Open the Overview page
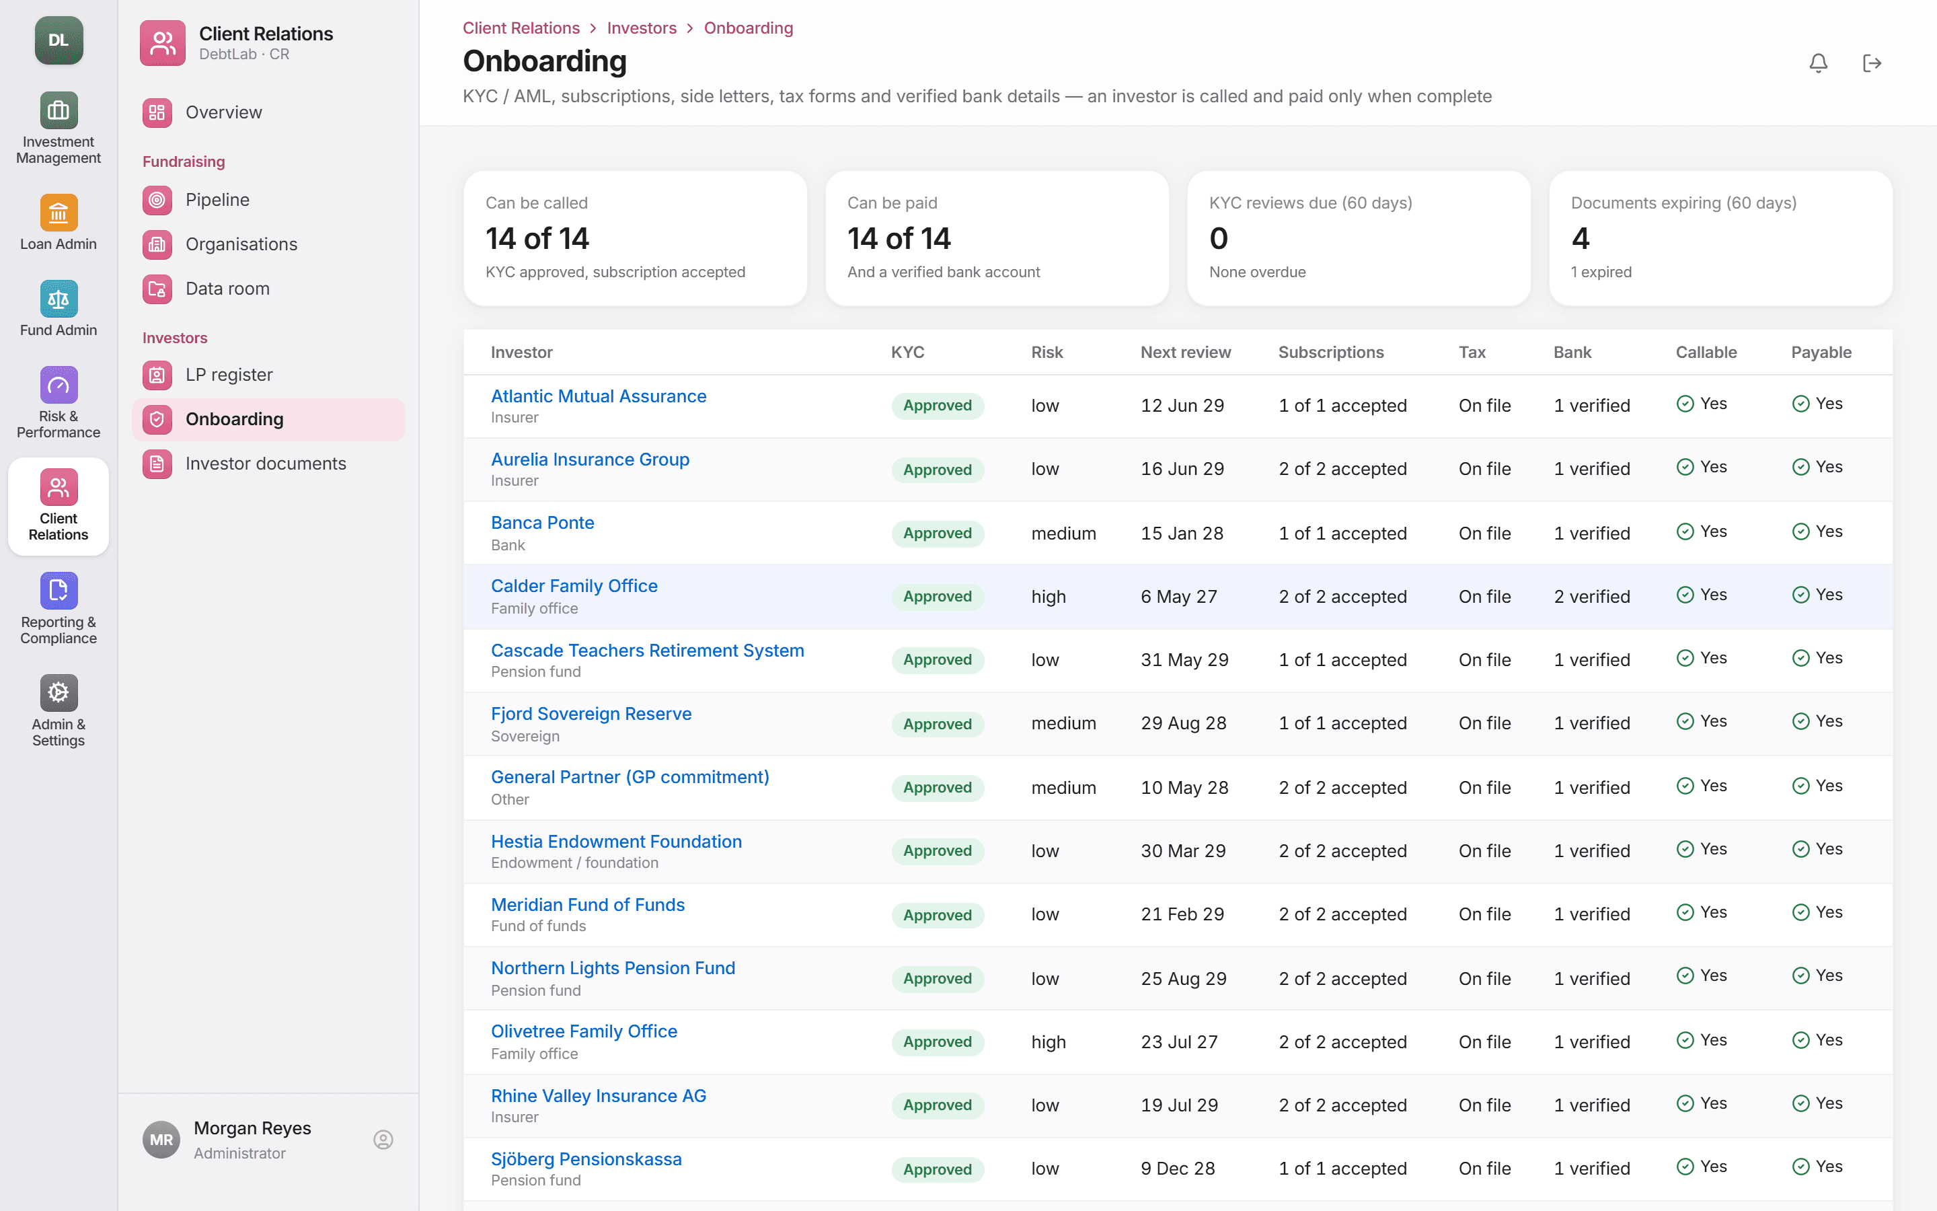Viewport: 1937px width, 1211px height. 268,112
